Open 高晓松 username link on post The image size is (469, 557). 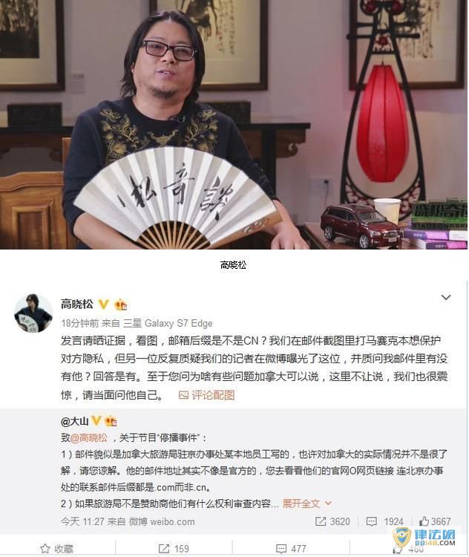click(x=77, y=304)
